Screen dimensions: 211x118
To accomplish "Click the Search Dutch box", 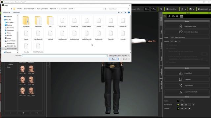I will (x=119, y=9).
